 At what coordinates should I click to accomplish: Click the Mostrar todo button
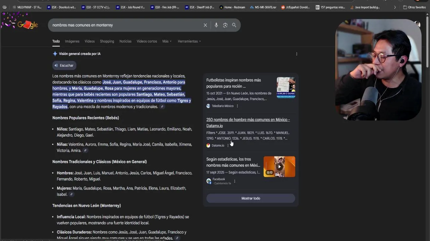pos(251,198)
